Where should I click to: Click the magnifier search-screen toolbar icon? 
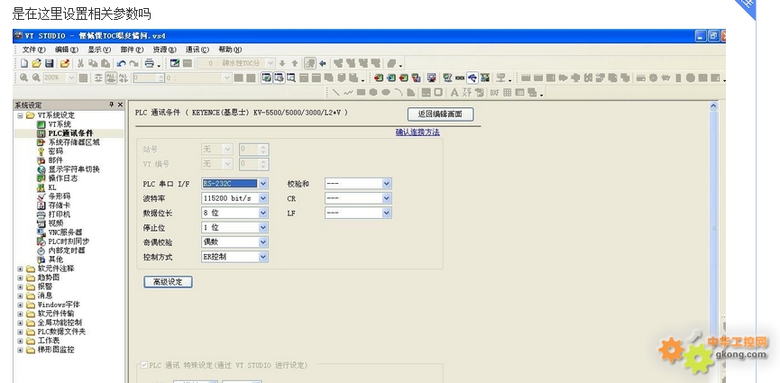[x=290, y=78]
